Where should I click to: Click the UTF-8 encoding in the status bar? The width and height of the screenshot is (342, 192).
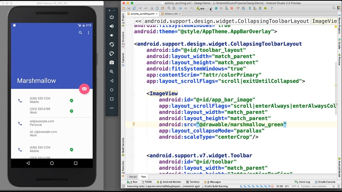pos(295,186)
